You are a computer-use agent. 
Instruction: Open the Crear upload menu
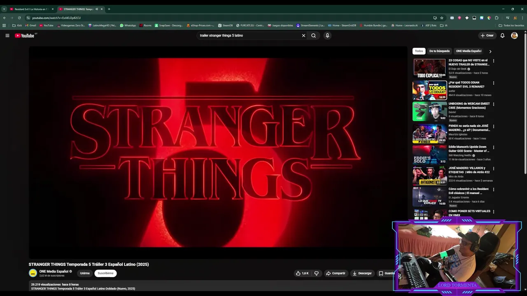(487, 35)
